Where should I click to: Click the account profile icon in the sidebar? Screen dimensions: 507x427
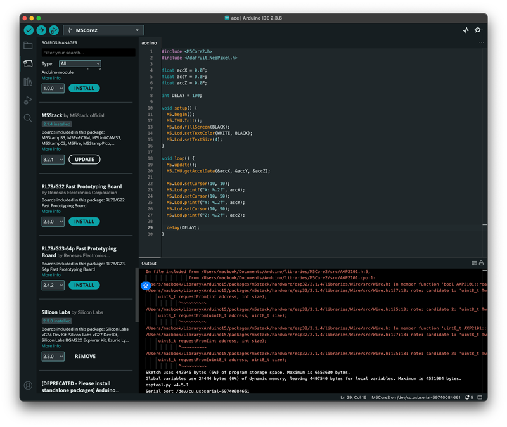(28, 385)
